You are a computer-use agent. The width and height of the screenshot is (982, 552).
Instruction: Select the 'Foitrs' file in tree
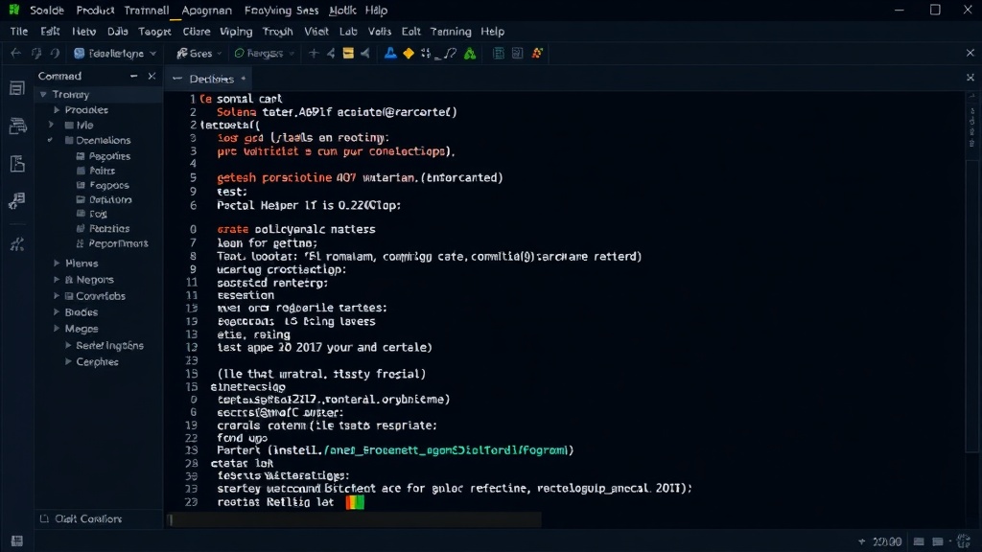click(96, 171)
